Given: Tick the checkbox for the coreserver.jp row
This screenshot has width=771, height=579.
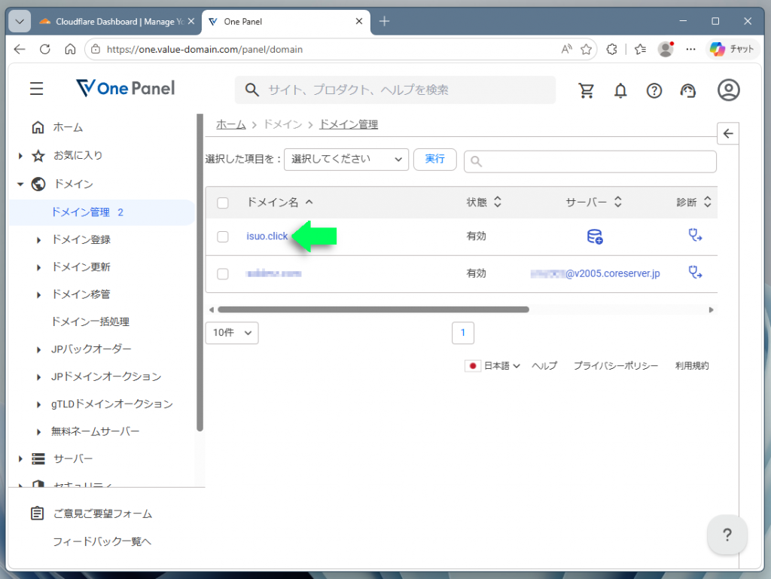Looking at the screenshot, I should click(x=223, y=274).
